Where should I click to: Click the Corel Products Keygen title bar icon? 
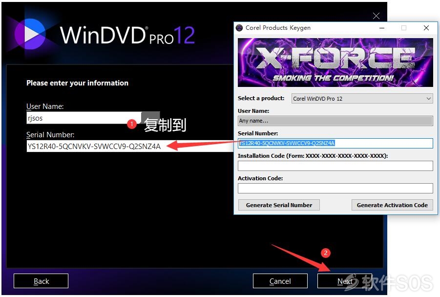coord(239,28)
